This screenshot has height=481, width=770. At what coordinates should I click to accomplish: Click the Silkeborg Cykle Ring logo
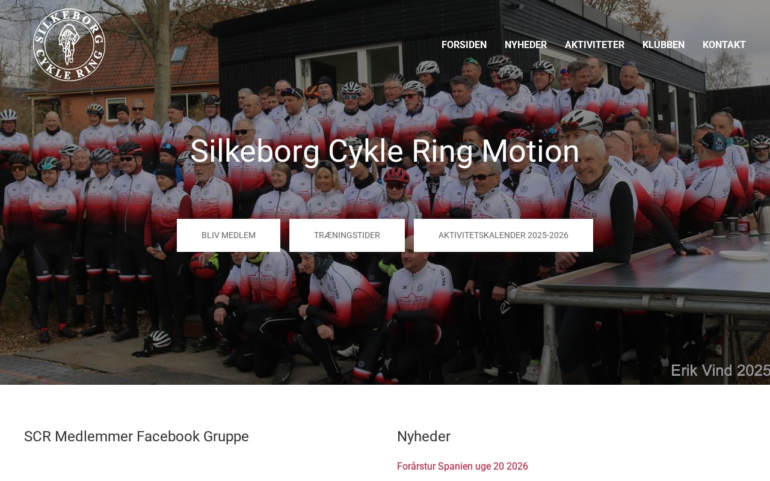click(69, 44)
